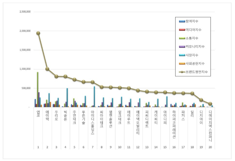Click the tall green bar for rank 1

coord(37,89)
